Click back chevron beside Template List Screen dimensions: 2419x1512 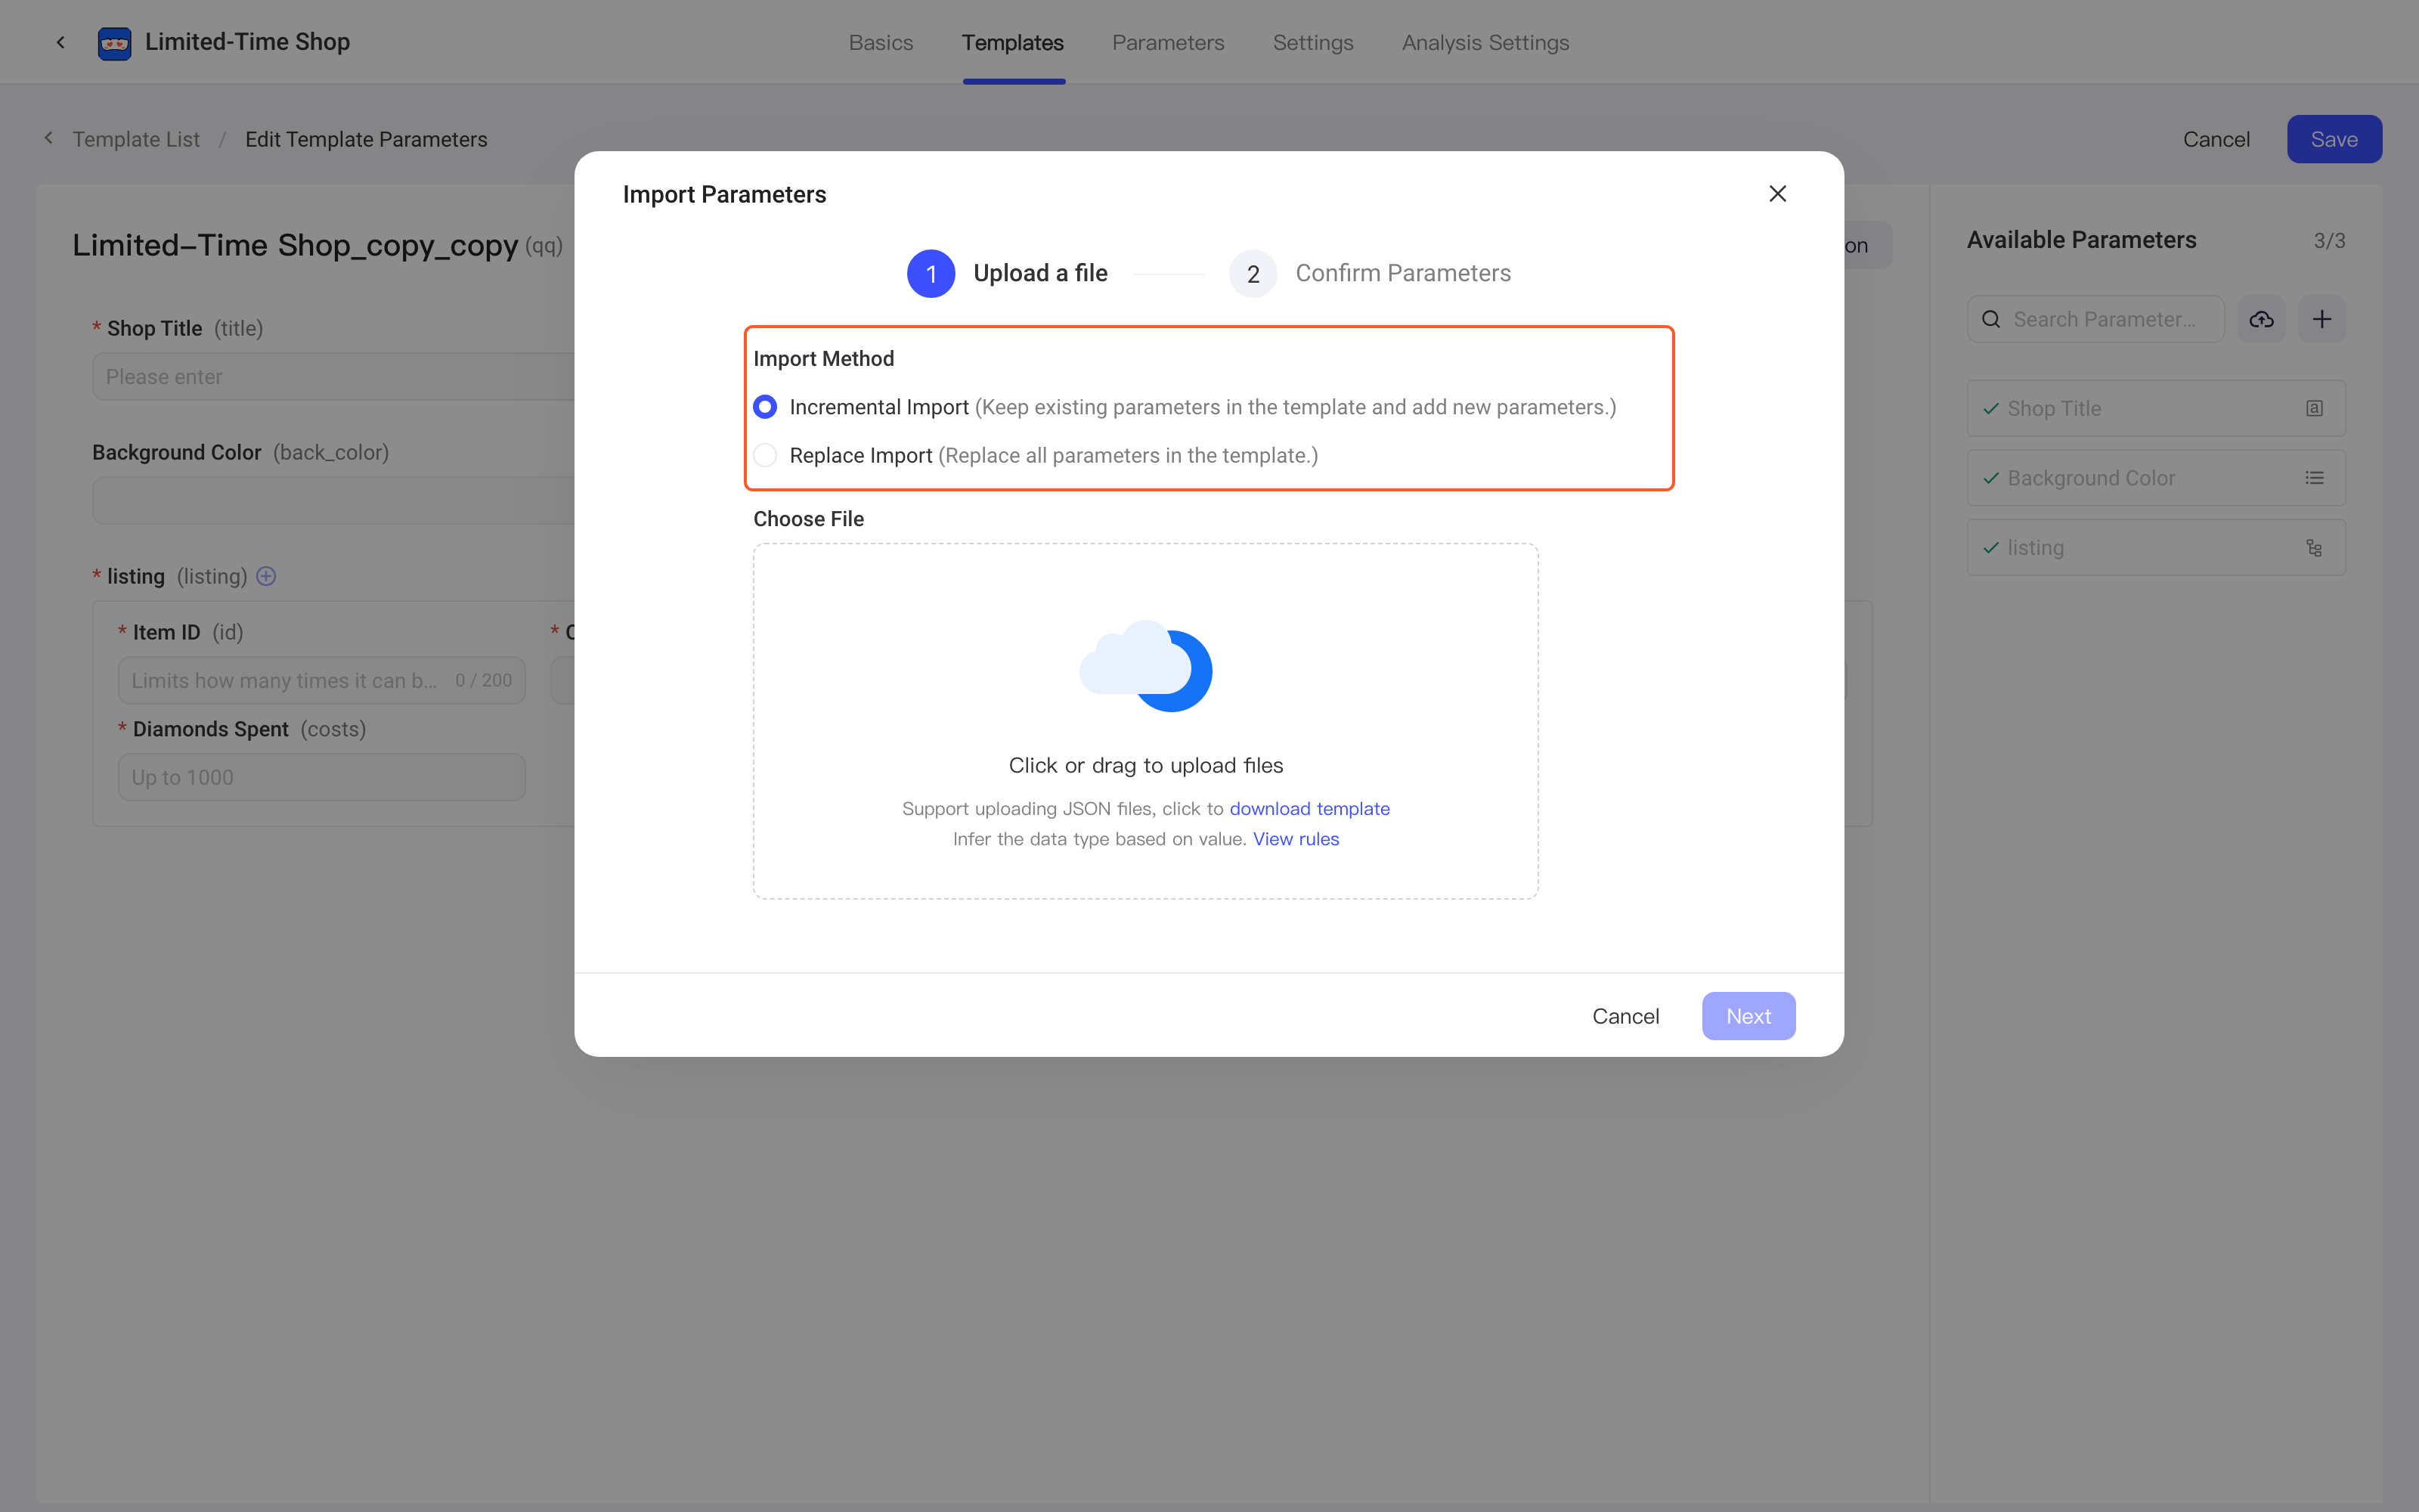tap(48, 138)
